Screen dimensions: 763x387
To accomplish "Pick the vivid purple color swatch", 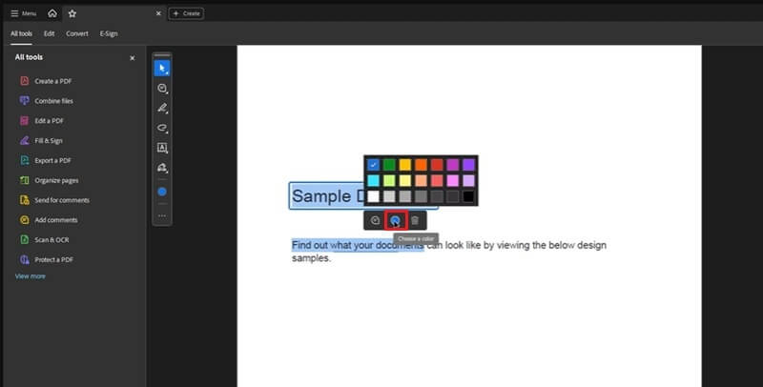I will (x=468, y=165).
